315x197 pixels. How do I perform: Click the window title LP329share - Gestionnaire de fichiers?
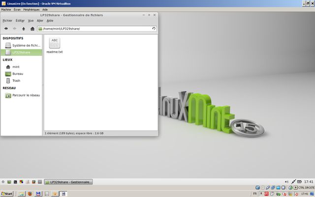(71, 15)
